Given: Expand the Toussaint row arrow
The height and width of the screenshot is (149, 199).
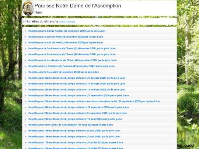Looking at the screenshot, I should click(x=26, y=72).
